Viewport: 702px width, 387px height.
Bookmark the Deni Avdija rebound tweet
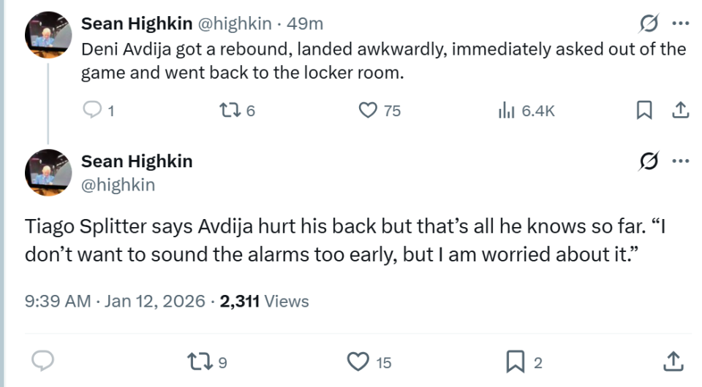coord(644,110)
